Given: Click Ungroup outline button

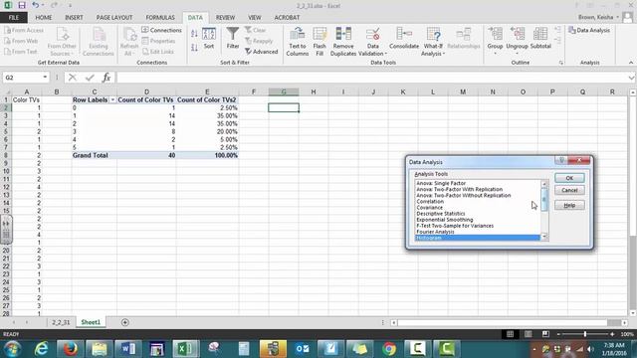Looking at the screenshot, I should (517, 41).
